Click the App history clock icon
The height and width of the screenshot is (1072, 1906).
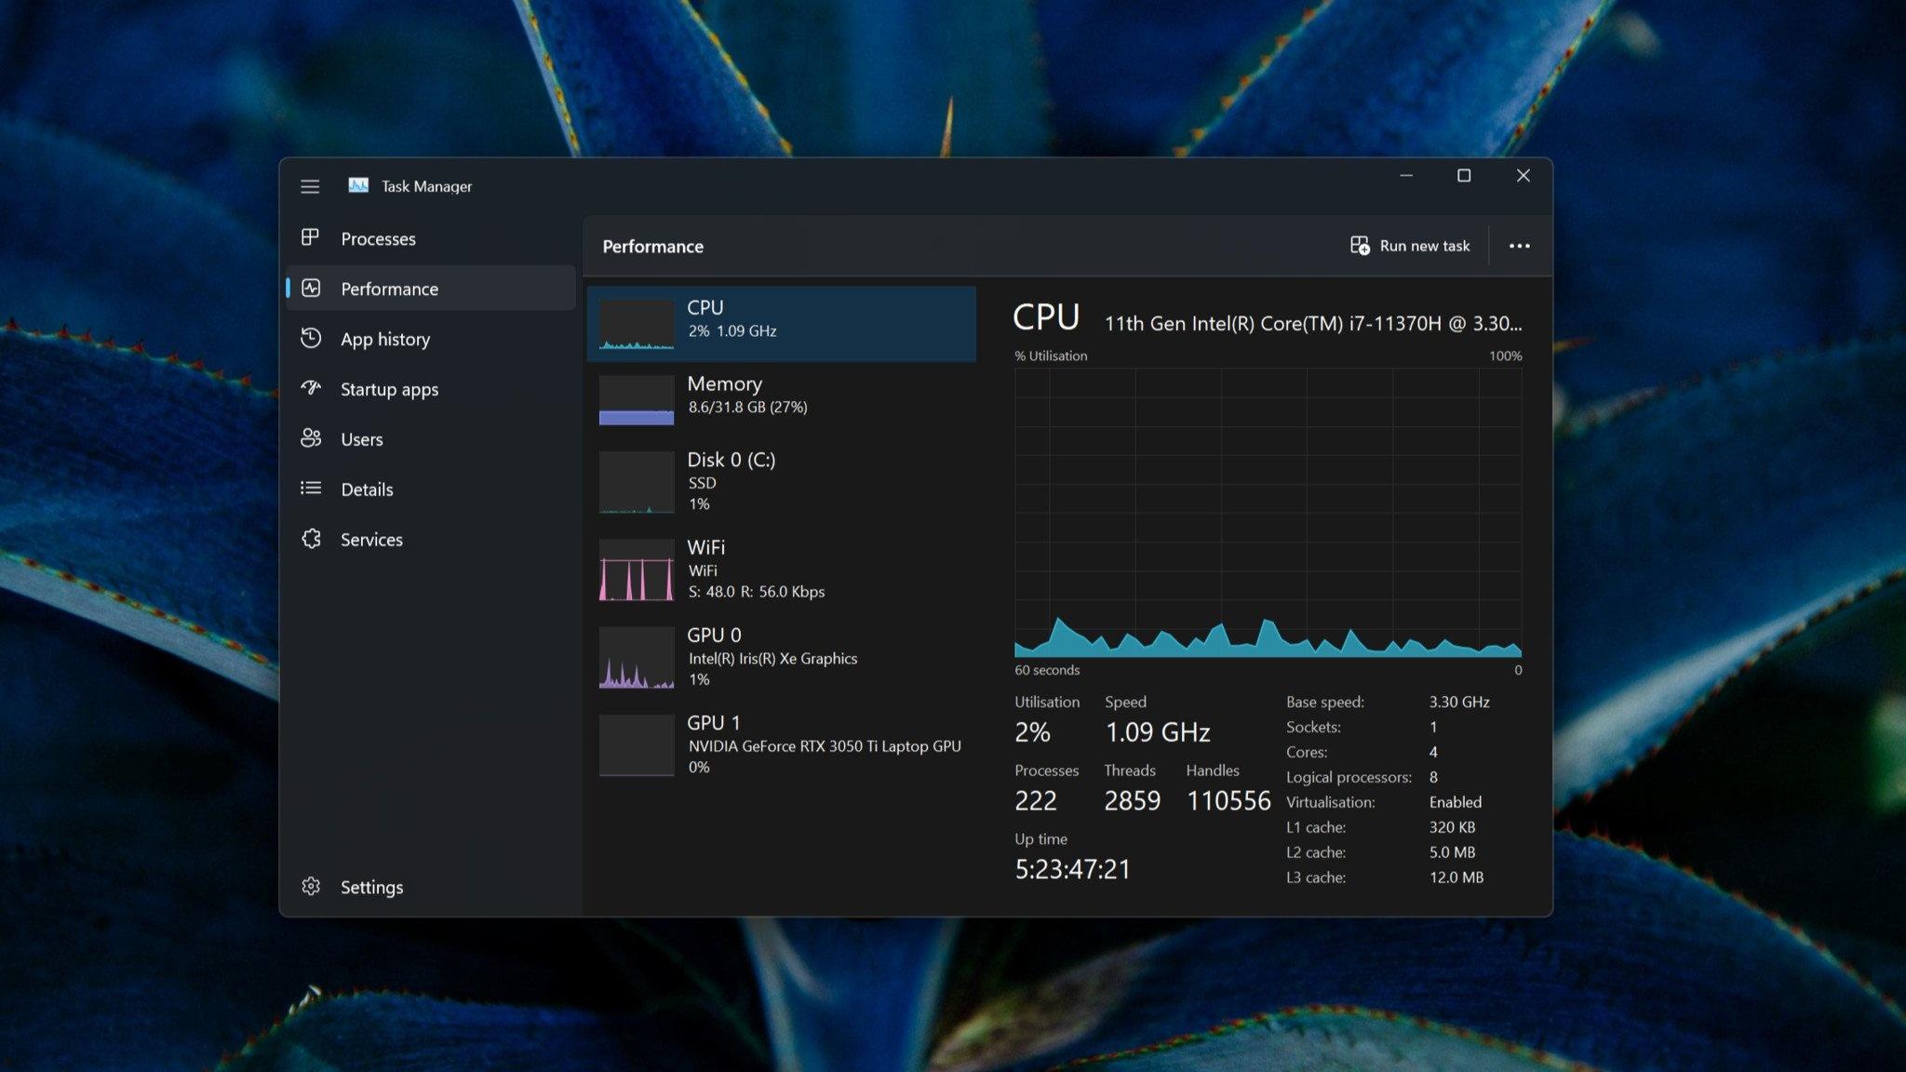311,338
